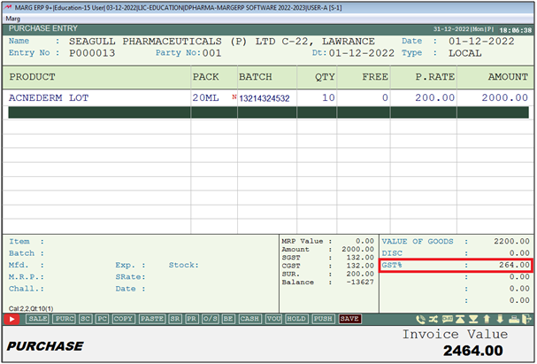Viewport: 537px width, 364px height.
Task: Click the PURC button
Action: tap(65, 319)
